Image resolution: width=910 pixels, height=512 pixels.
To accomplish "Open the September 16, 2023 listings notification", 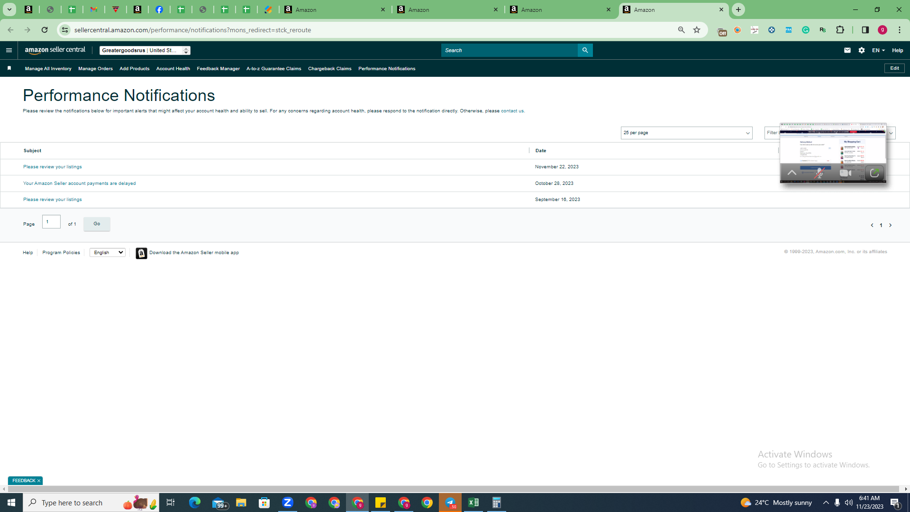I will click(x=52, y=200).
